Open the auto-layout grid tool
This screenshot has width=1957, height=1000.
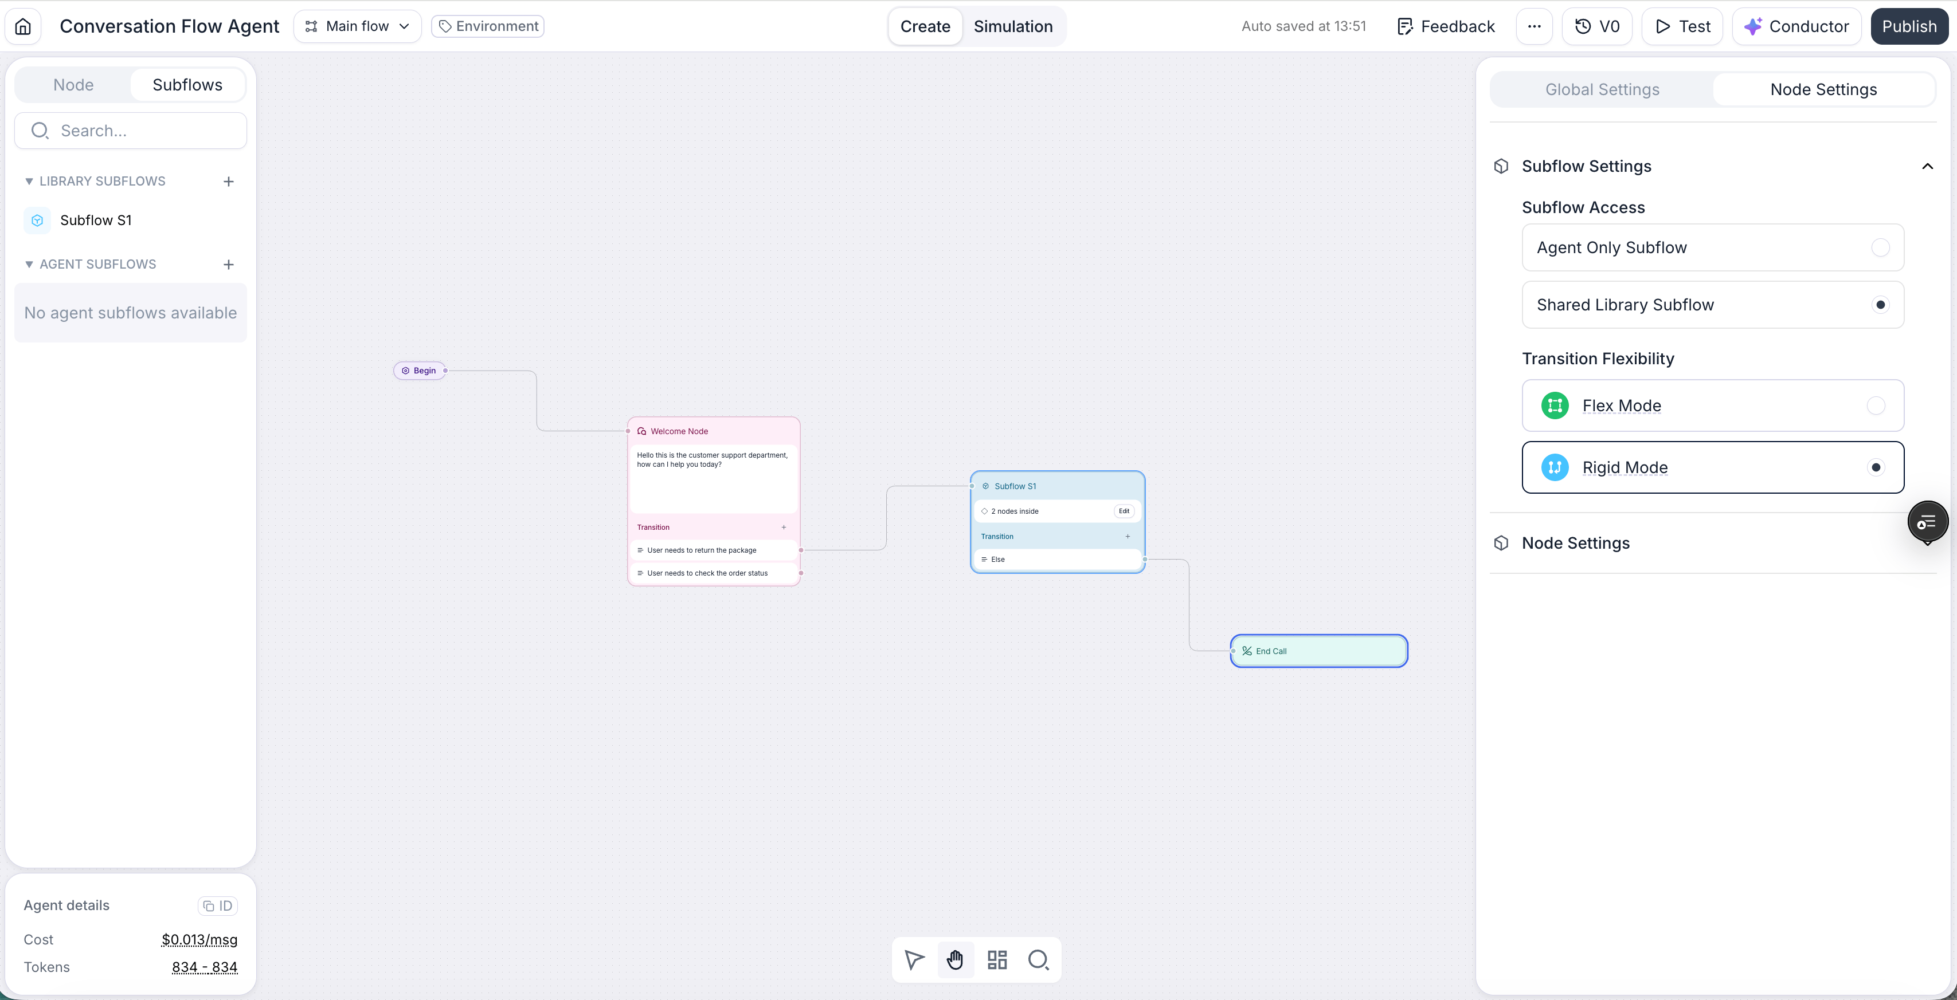(997, 960)
